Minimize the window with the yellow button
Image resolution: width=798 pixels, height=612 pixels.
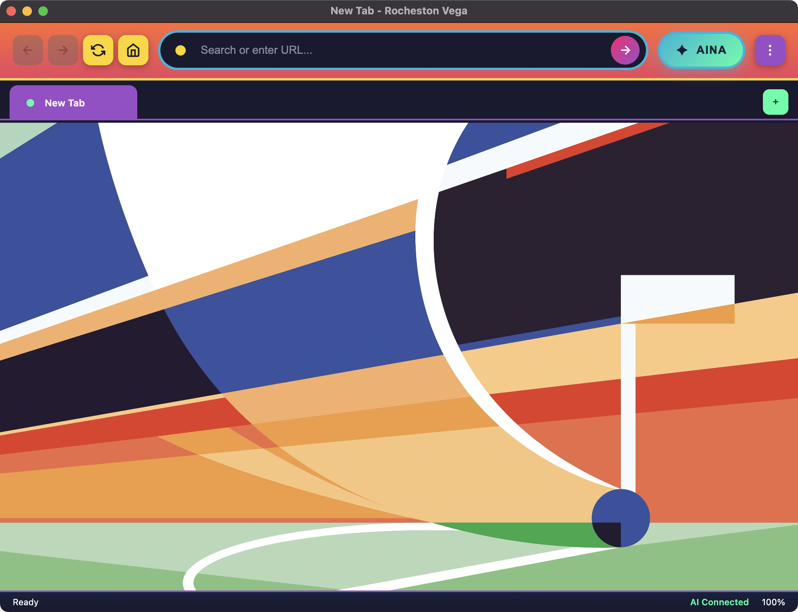pos(27,11)
